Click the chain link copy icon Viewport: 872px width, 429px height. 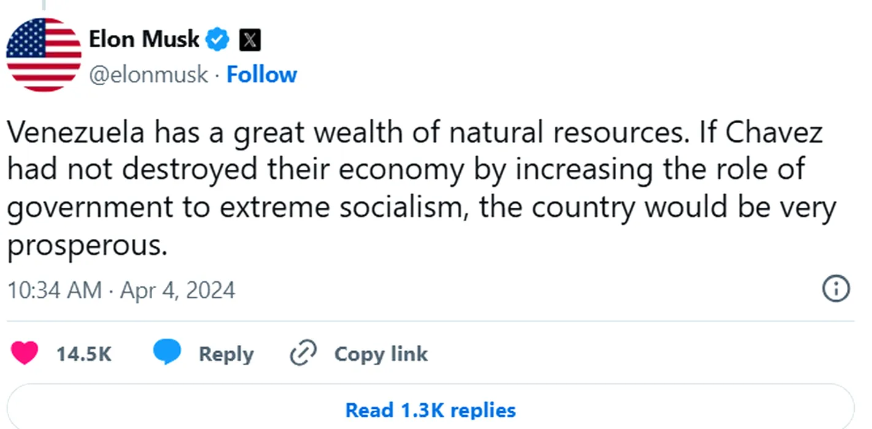[303, 354]
